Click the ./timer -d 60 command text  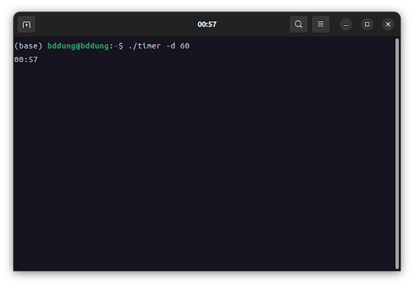coord(159,46)
